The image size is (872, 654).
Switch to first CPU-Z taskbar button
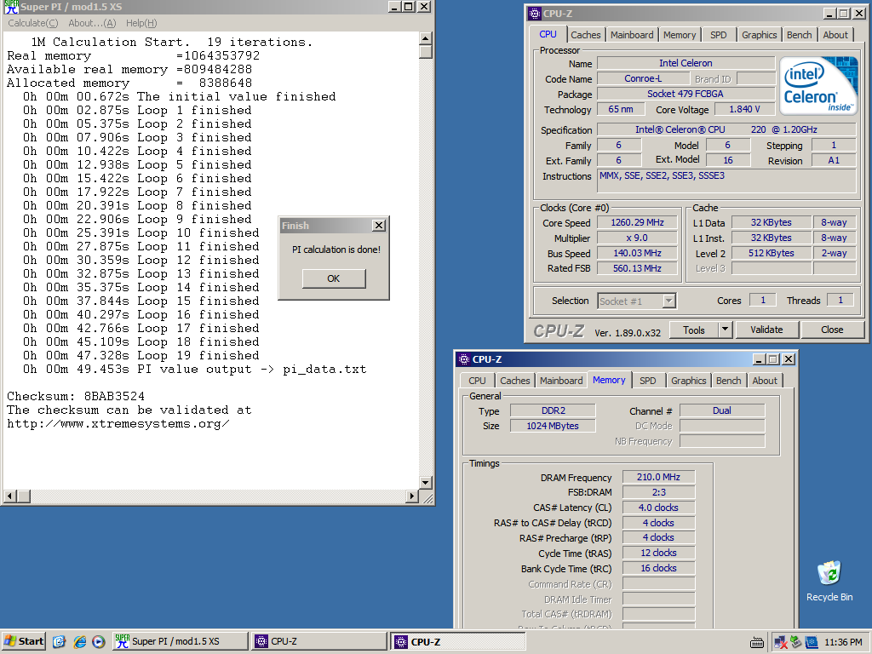pos(319,641)
